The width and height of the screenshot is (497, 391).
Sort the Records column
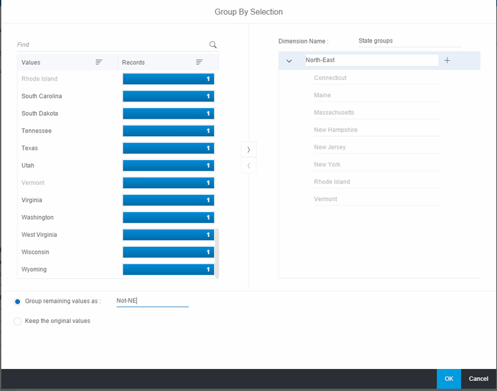[x=199, y=62]
